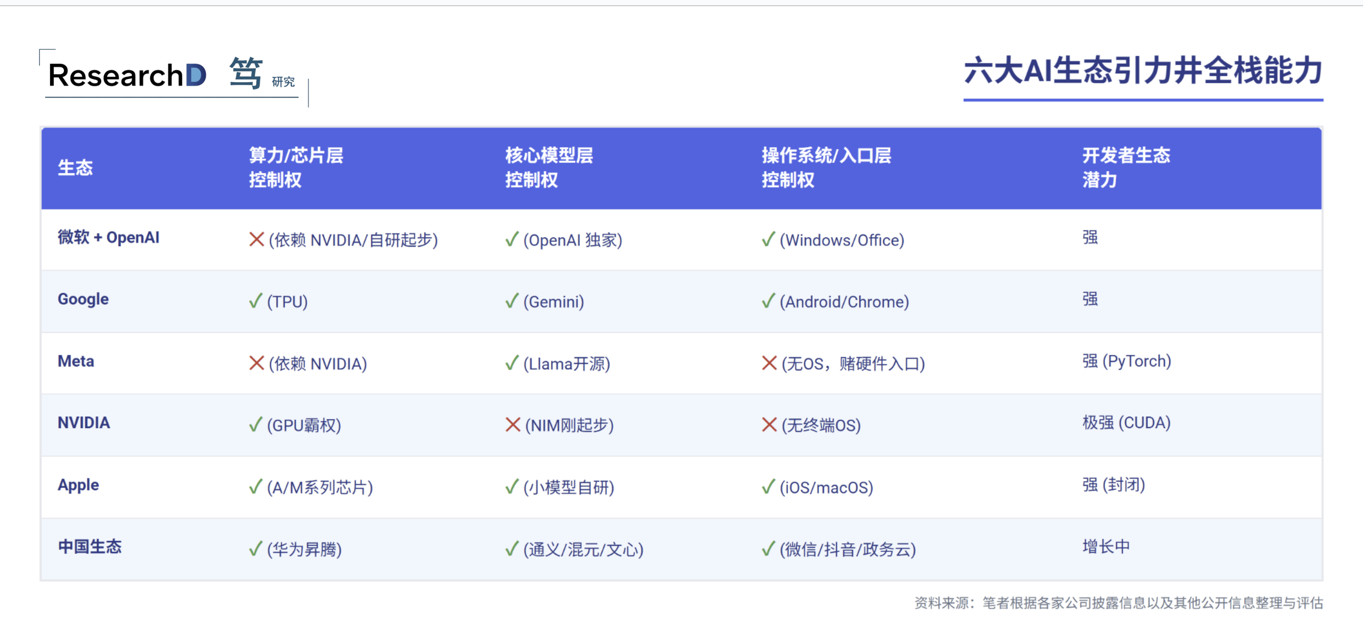Click the red X beside 依赖 NVIDIA/自研起步
Image resolution: width=1363 pixels, height=631 pixels.
[257, 240]
